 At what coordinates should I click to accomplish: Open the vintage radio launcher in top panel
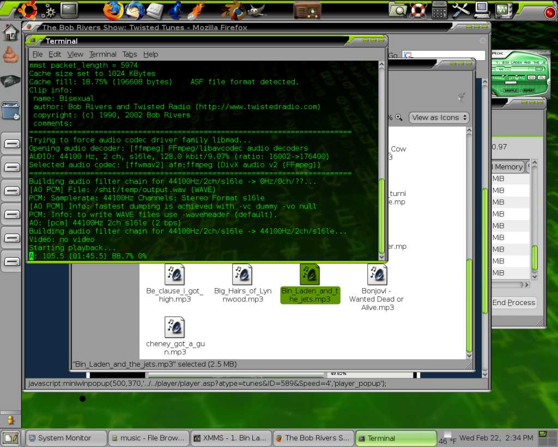click(x=307, y=10)
